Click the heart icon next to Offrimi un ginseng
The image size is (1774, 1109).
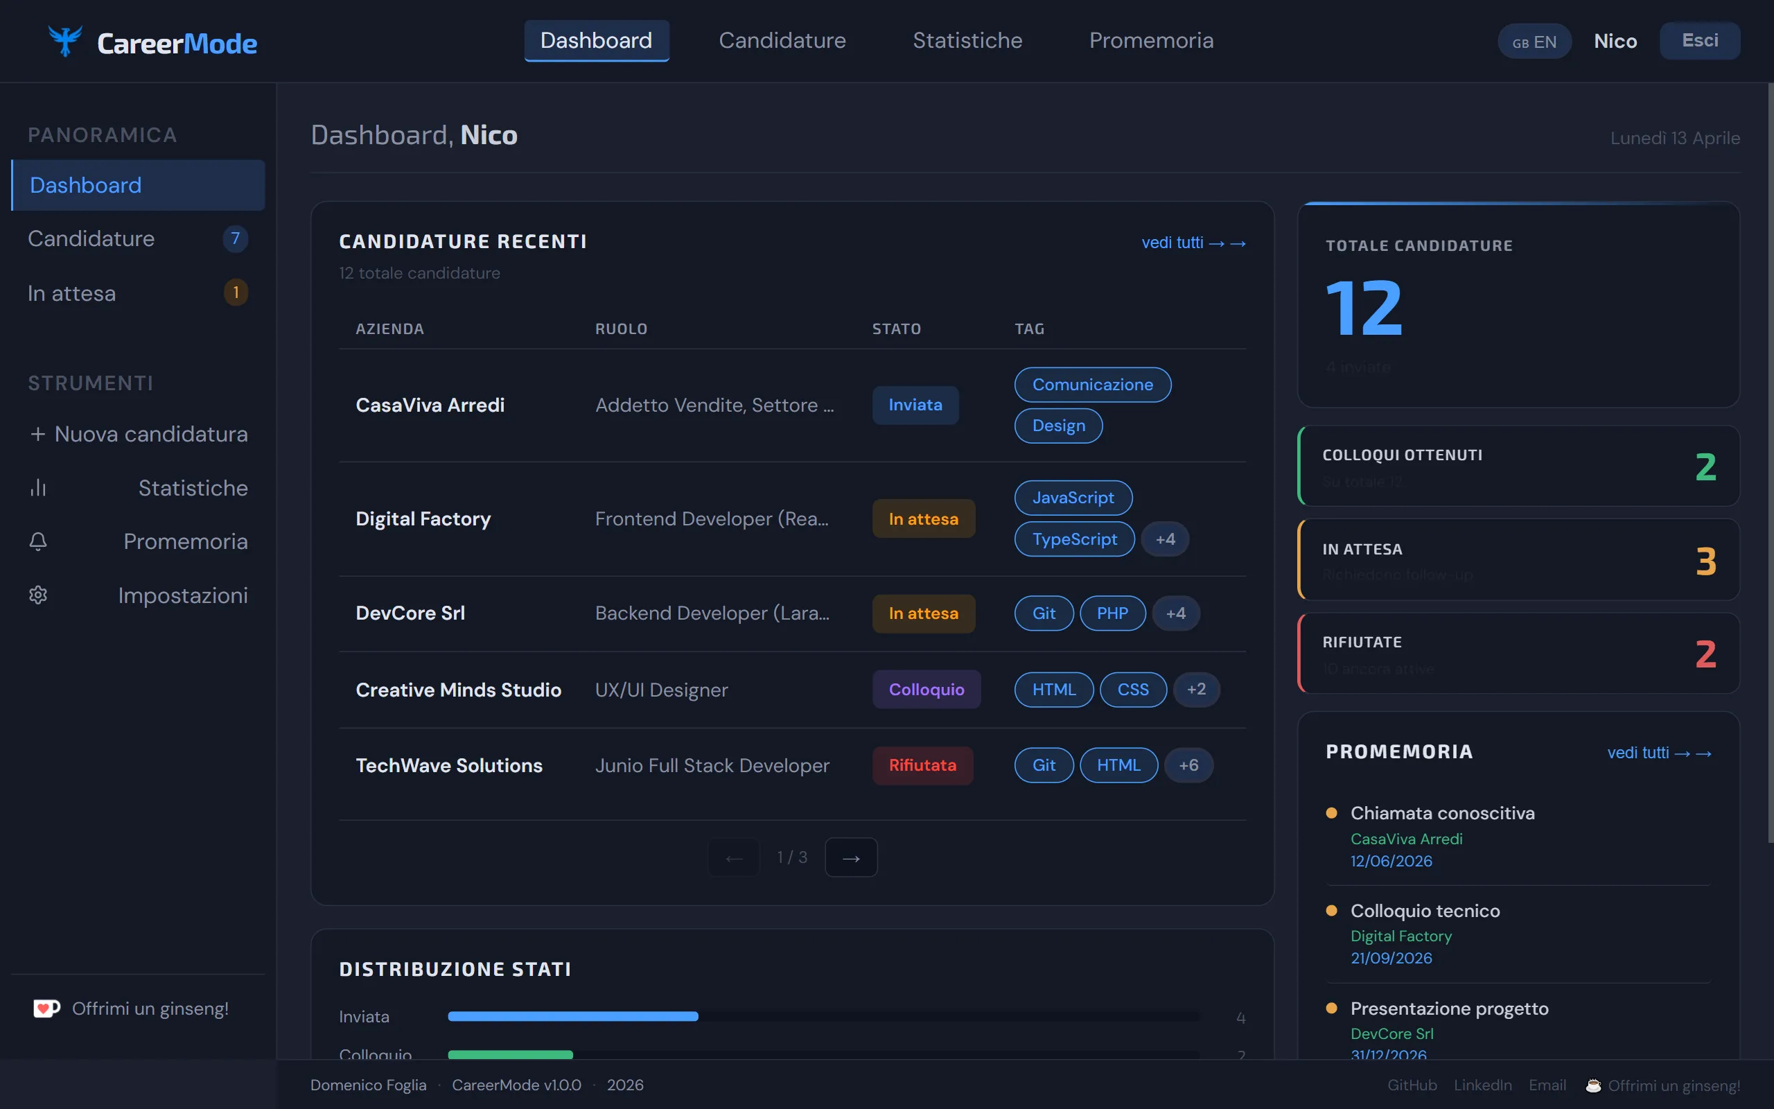click(x=46, y=1008)
